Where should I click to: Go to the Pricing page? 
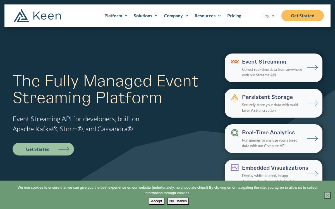pos(234,16)
